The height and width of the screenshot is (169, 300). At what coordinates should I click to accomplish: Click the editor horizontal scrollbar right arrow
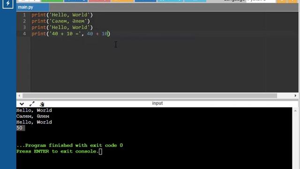pyautogui.click(x=295, y=96)
